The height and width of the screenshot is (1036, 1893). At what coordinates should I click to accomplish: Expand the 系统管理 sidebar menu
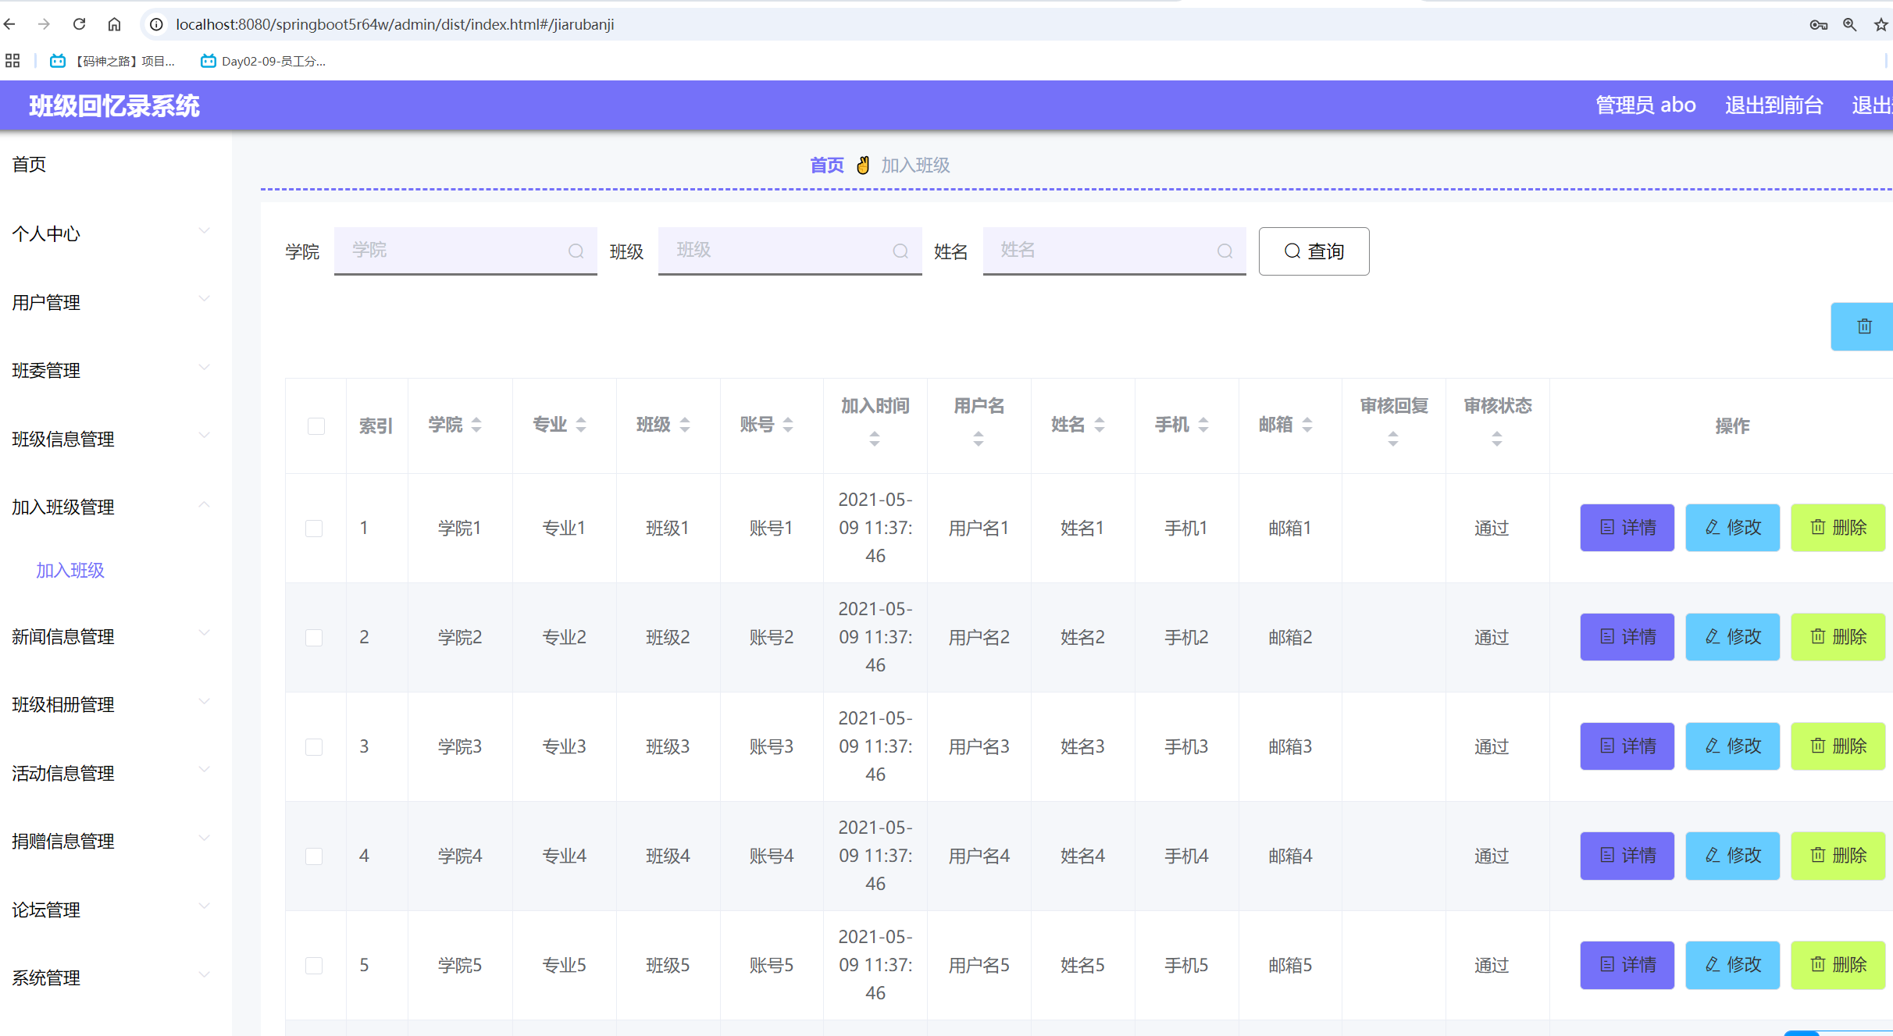coord(116,977)
